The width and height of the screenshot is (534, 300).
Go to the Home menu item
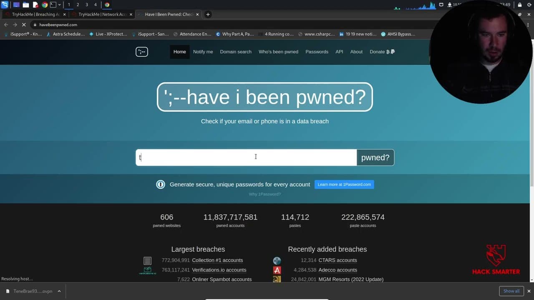point(179,52)
